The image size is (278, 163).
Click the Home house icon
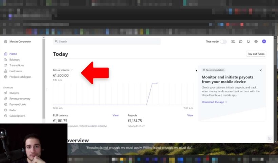click(6, 54)
